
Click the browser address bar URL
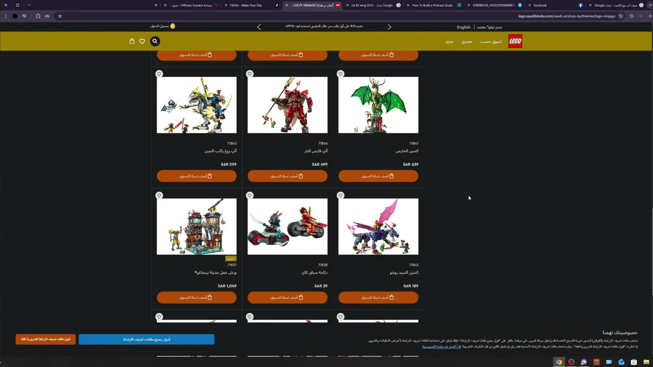pyautogui.click(x=567, y=16)
